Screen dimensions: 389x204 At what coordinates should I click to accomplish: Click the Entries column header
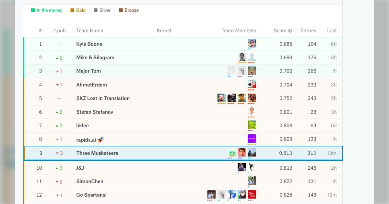point(308,31)
